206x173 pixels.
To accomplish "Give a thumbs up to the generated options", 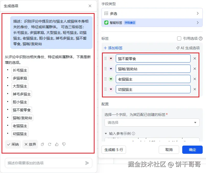I will point(57,144).
